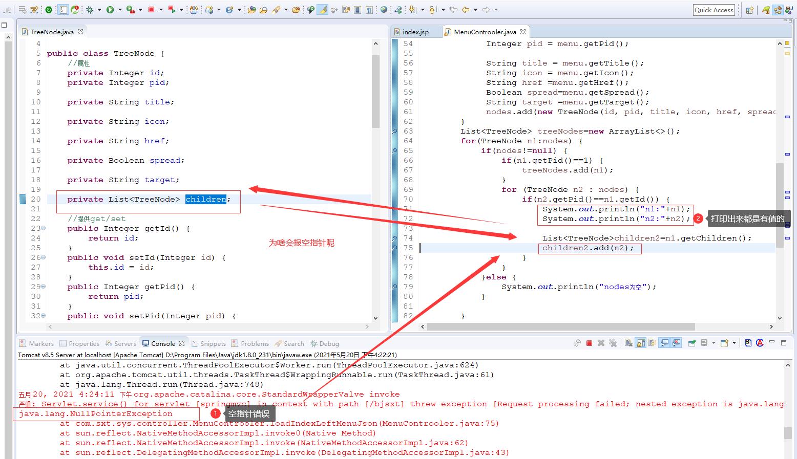Click the Quick Access search field
Screen dimensions: 797x459
tap(714, 10)
